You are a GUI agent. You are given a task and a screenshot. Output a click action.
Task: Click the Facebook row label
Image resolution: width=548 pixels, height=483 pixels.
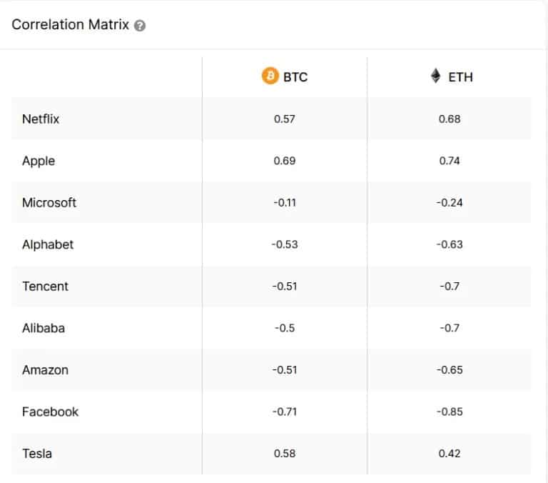(x=51, y=412)
